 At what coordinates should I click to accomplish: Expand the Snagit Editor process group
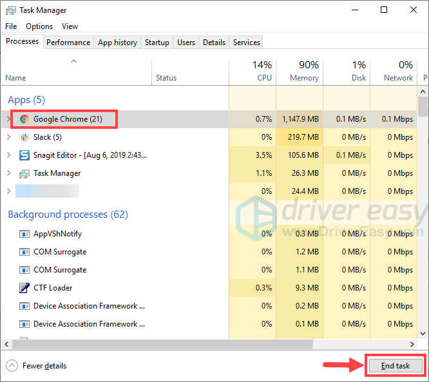coord(9,155)
